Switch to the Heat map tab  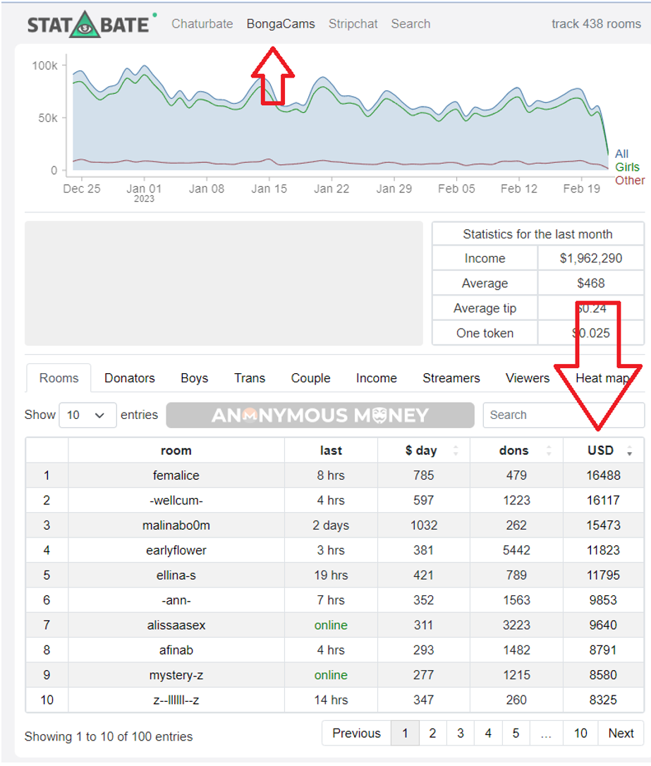pos(602,378)
